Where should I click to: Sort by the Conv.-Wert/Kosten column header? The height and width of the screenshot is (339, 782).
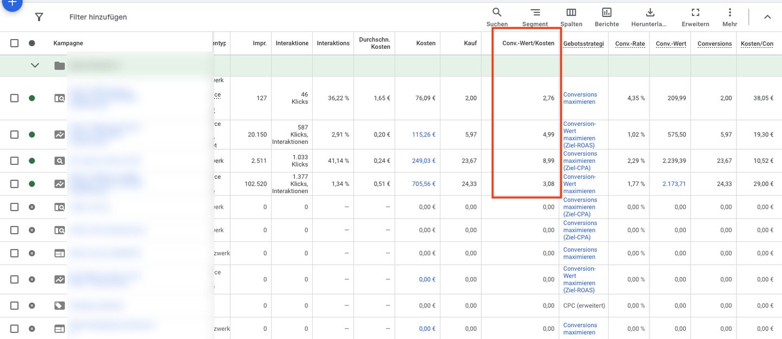click(x=528, y=43)
